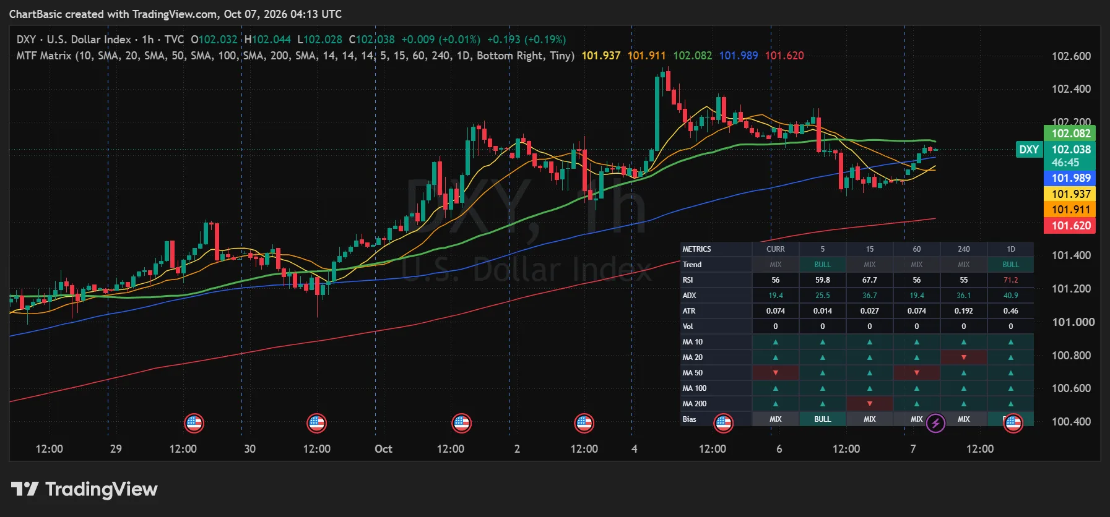1110x517 pixels.
Task: Click the ATR value 0.46
Action: point(1011,311)
